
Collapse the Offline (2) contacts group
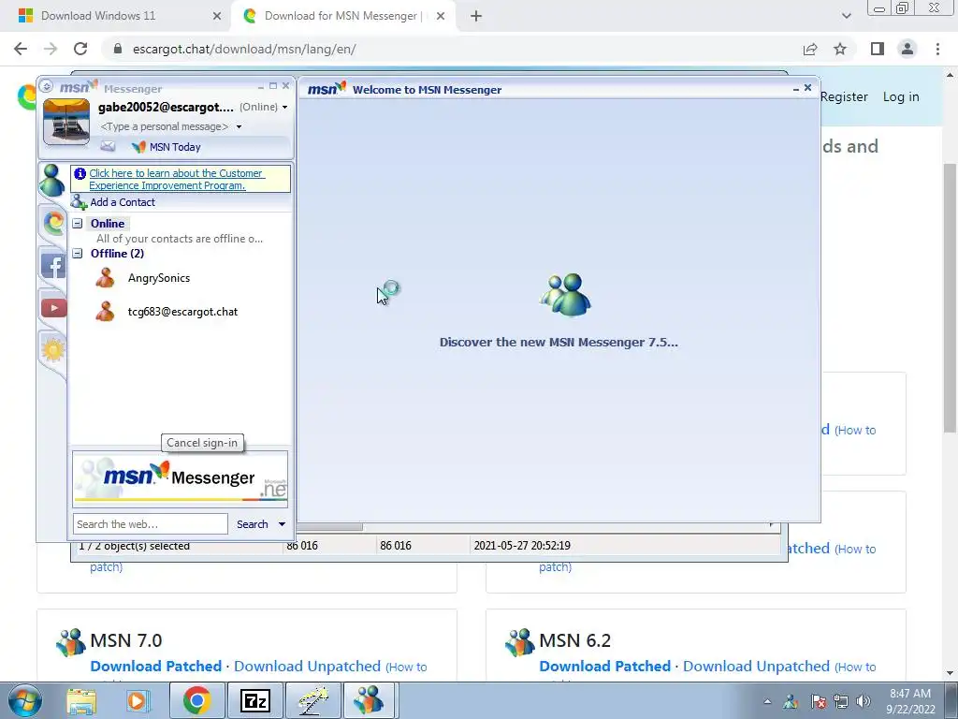coord(77,253)
